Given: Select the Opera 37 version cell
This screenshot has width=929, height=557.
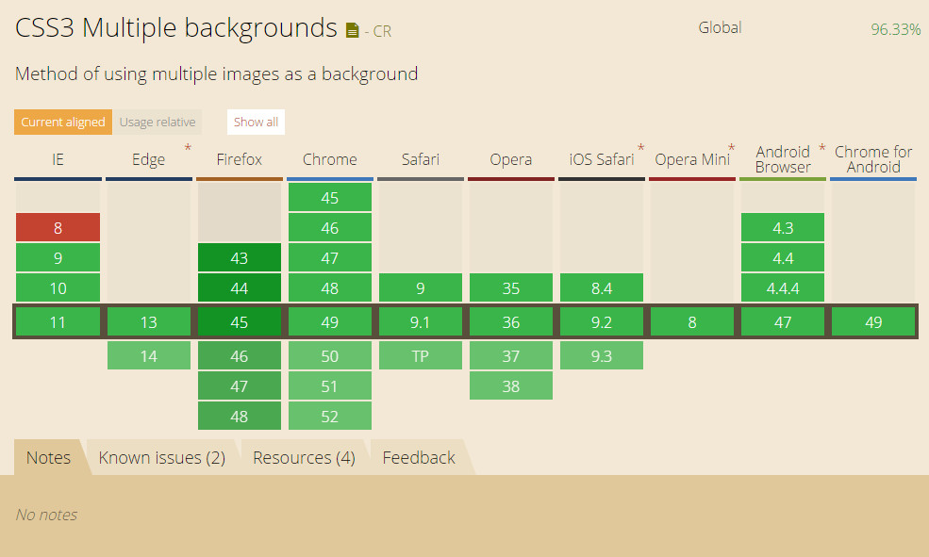Looking at the screenshot, I should (510, 355).
